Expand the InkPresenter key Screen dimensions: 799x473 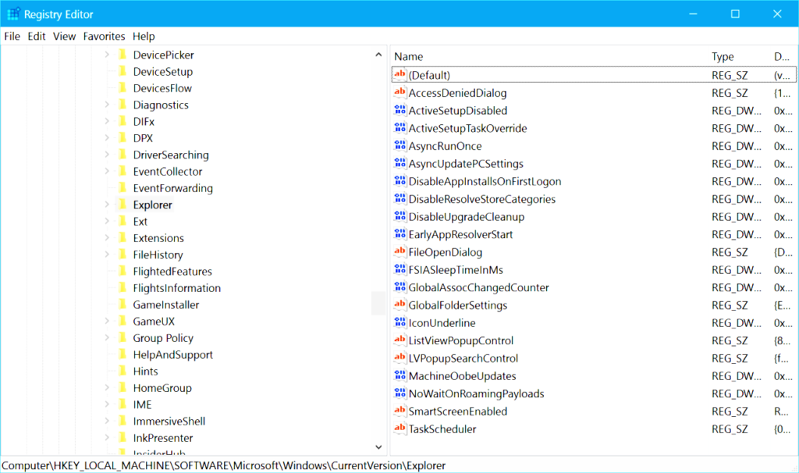106,437
